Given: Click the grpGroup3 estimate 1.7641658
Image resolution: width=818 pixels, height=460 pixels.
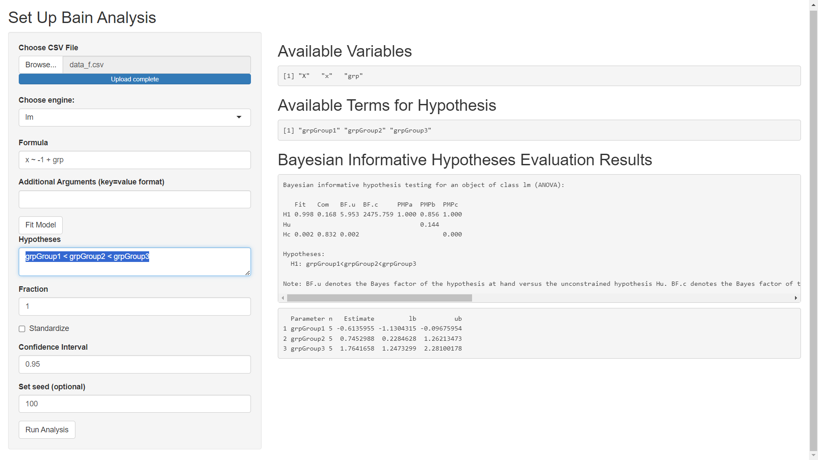Looking at the screenshot, I should tap(357, 348).
